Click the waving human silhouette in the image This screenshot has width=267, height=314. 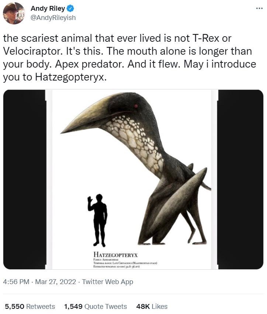(98, 220)
